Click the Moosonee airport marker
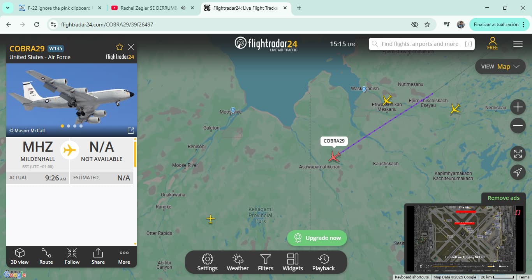This screenshot has height=280, width=532. [x=233, y=110]
